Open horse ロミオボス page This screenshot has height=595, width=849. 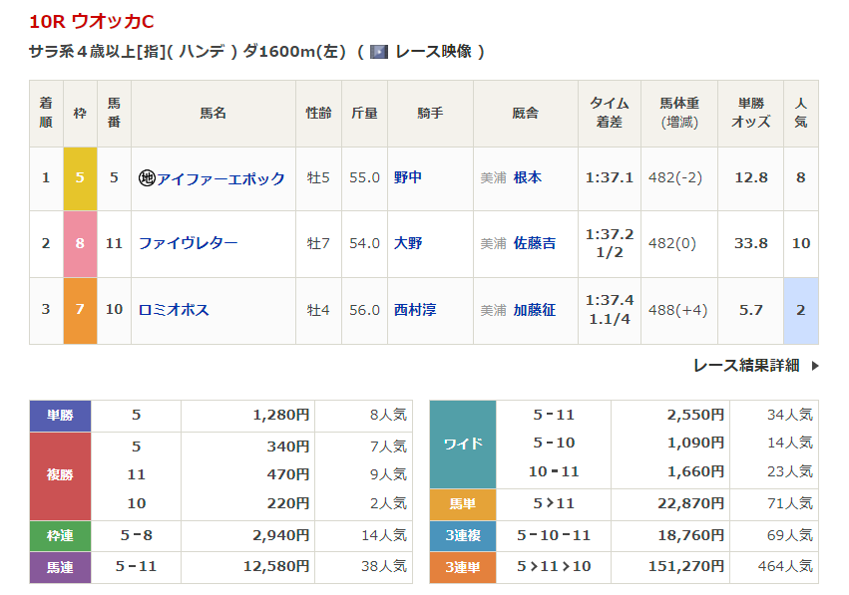(x=174, y=310)
